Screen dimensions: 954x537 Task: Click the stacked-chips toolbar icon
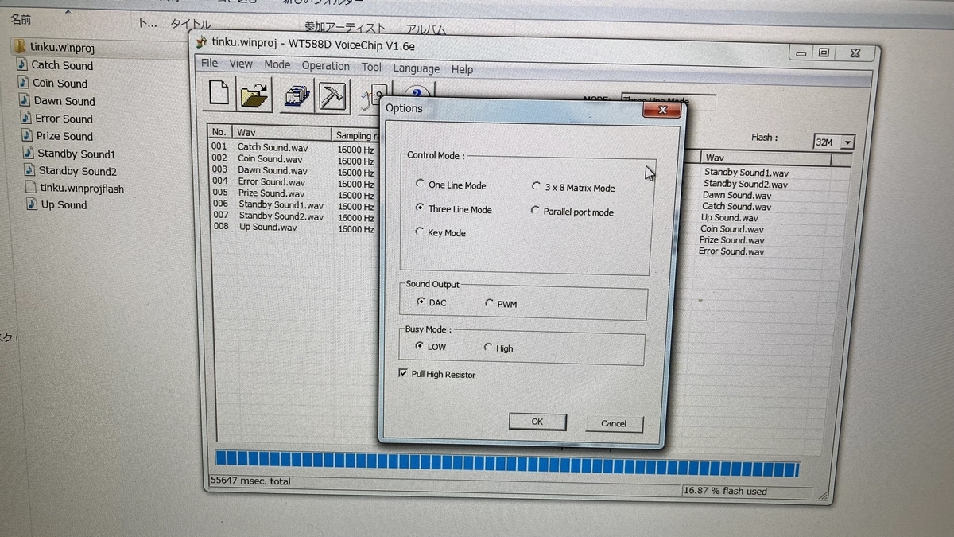click(x=296, y=96)
